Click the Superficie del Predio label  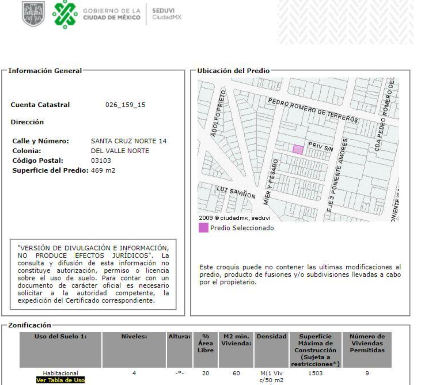[x=50, y=170]
